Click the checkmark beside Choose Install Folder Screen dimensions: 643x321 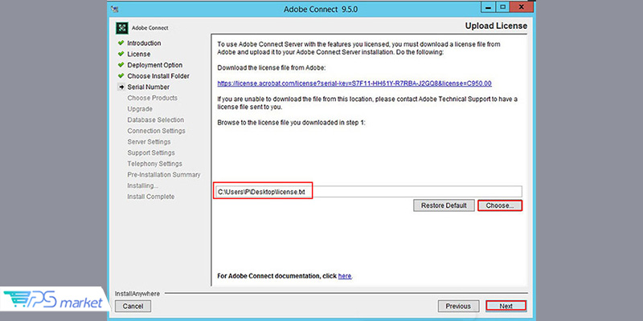coord(121,76)
